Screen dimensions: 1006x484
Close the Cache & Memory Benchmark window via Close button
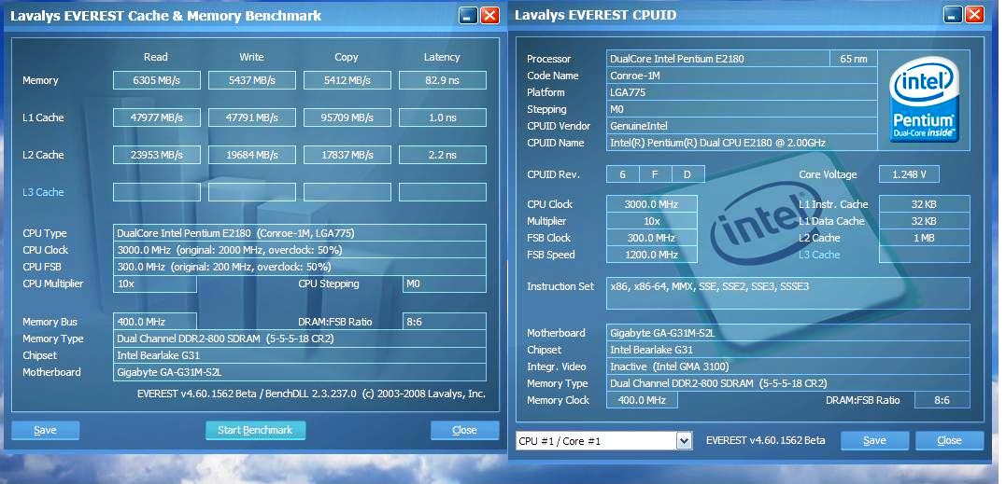(464, 430)
